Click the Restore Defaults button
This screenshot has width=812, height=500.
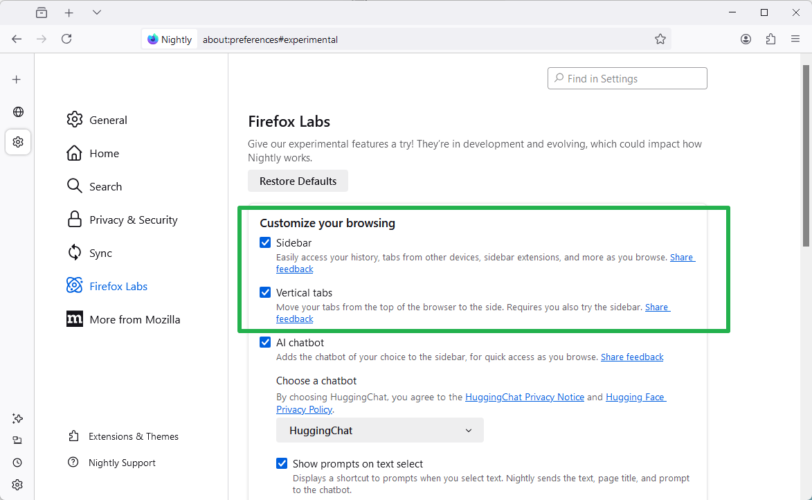(298, 181)
